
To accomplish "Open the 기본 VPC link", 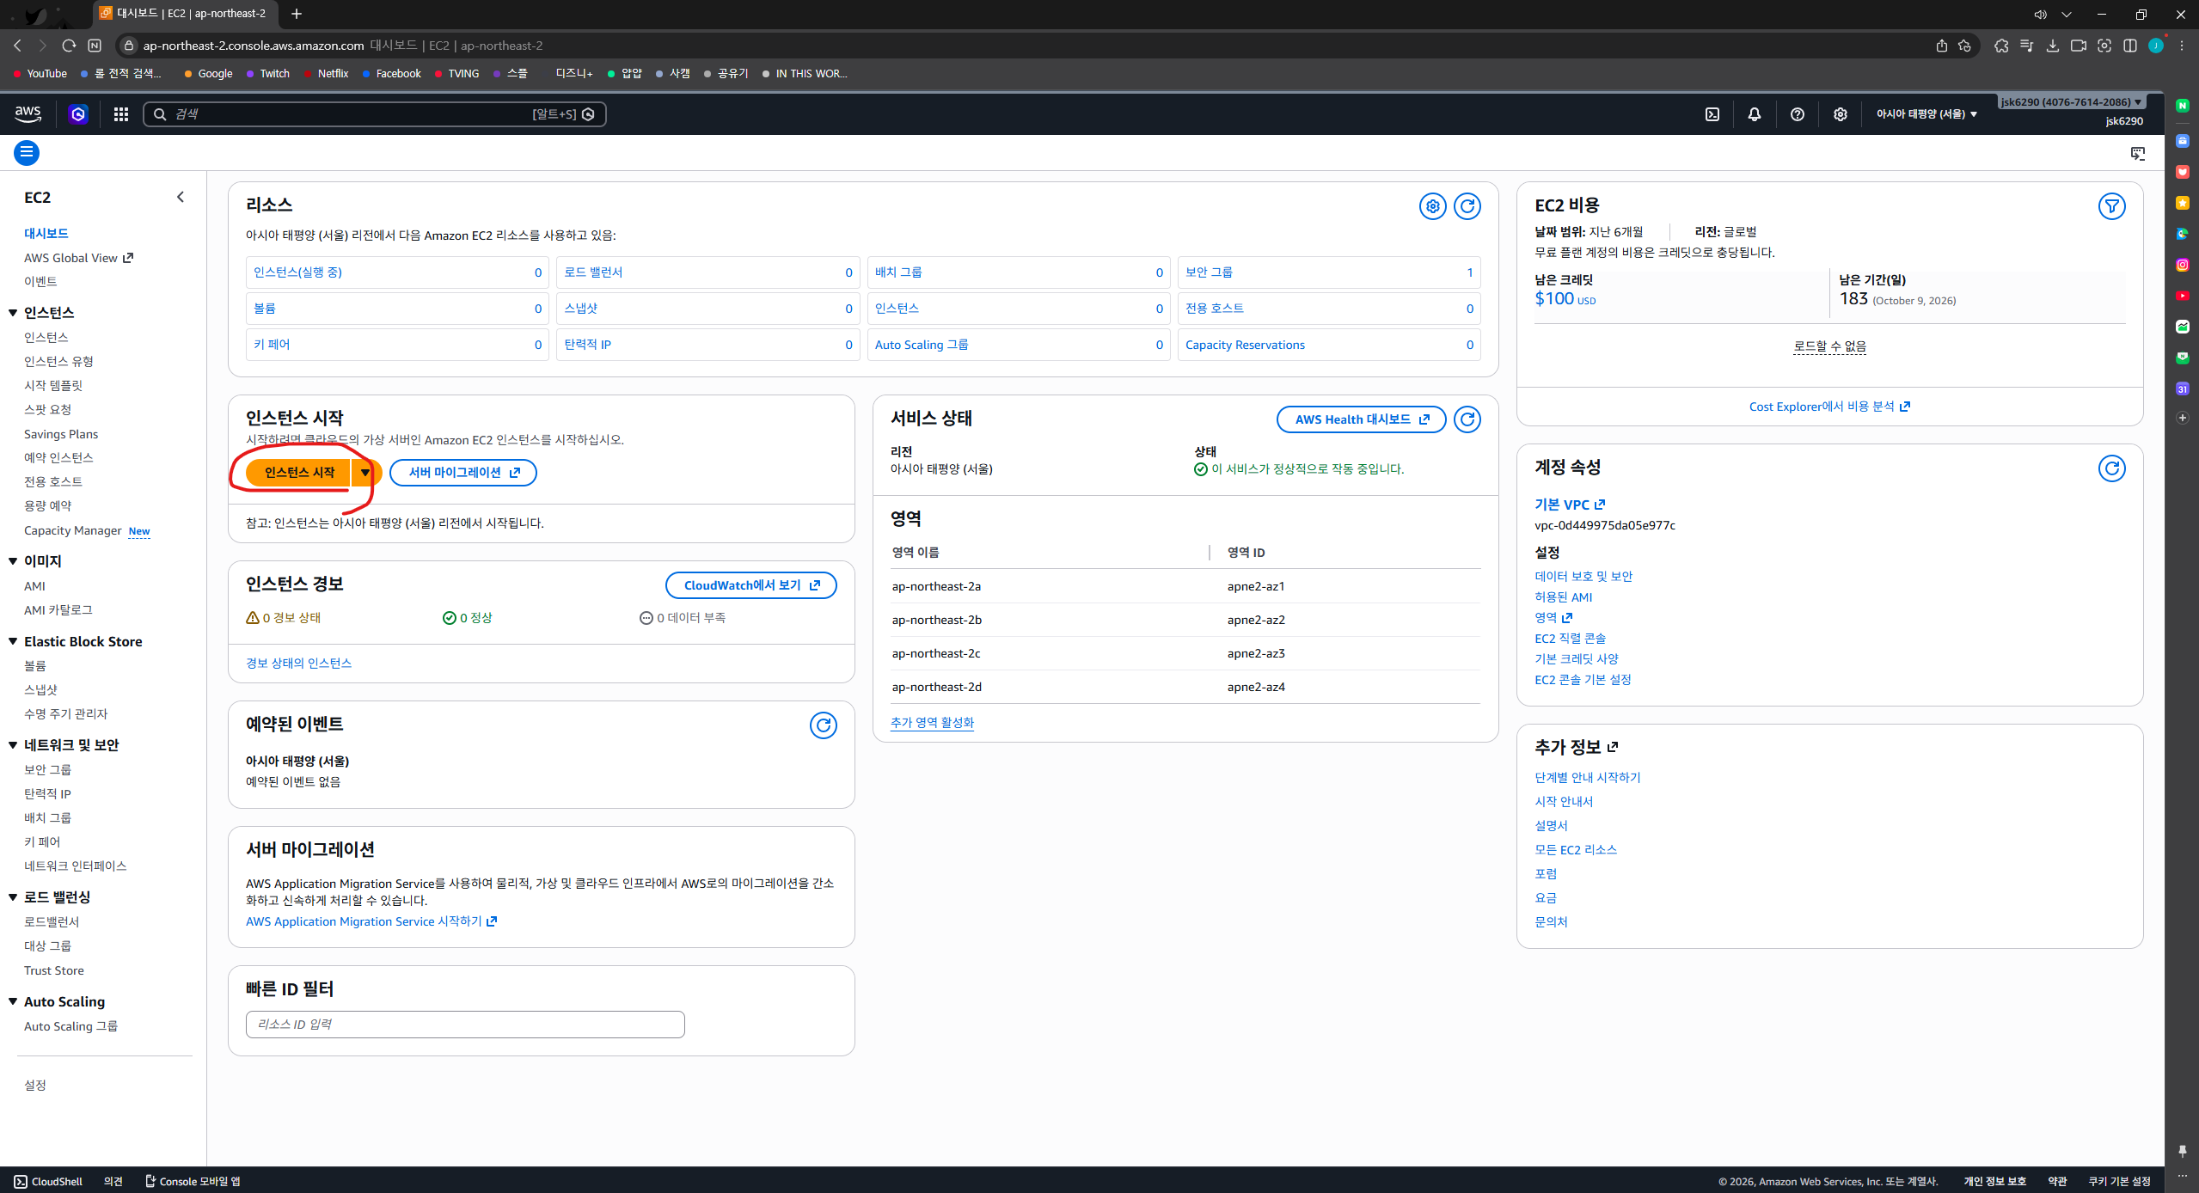I will 1570,505.
